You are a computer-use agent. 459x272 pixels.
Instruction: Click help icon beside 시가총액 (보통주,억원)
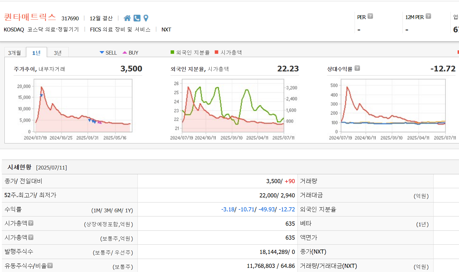[31, 237]
